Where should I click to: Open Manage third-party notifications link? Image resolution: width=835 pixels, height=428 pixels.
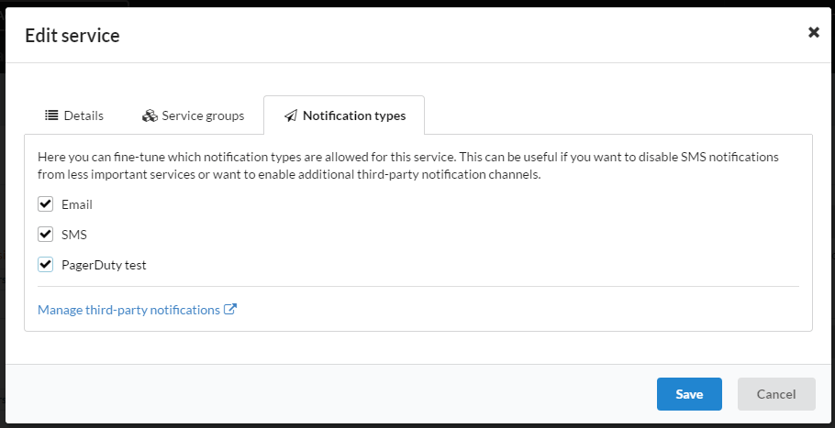click(128, 310)
